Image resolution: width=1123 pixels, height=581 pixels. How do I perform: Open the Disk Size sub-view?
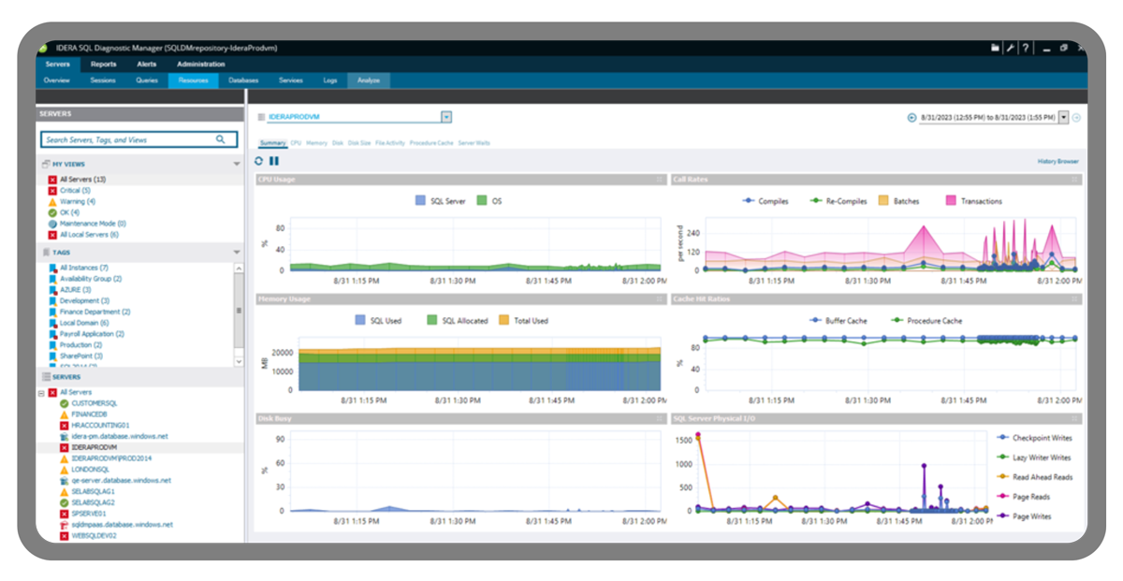[359, 143]
